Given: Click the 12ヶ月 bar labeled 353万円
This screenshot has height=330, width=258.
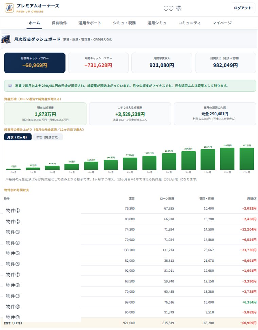Looking at the screenshot, I should (x=246, y=159).
